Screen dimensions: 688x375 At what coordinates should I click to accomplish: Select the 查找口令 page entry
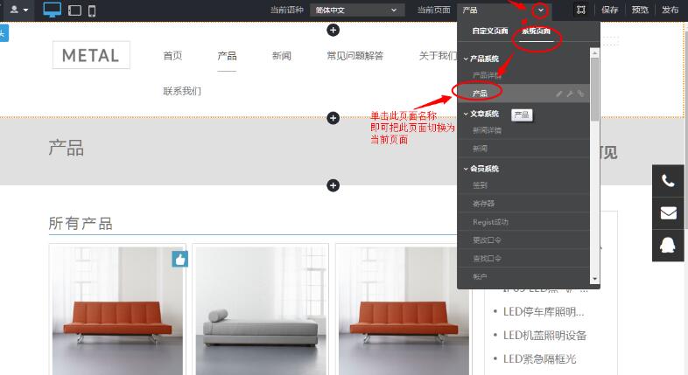487,259
